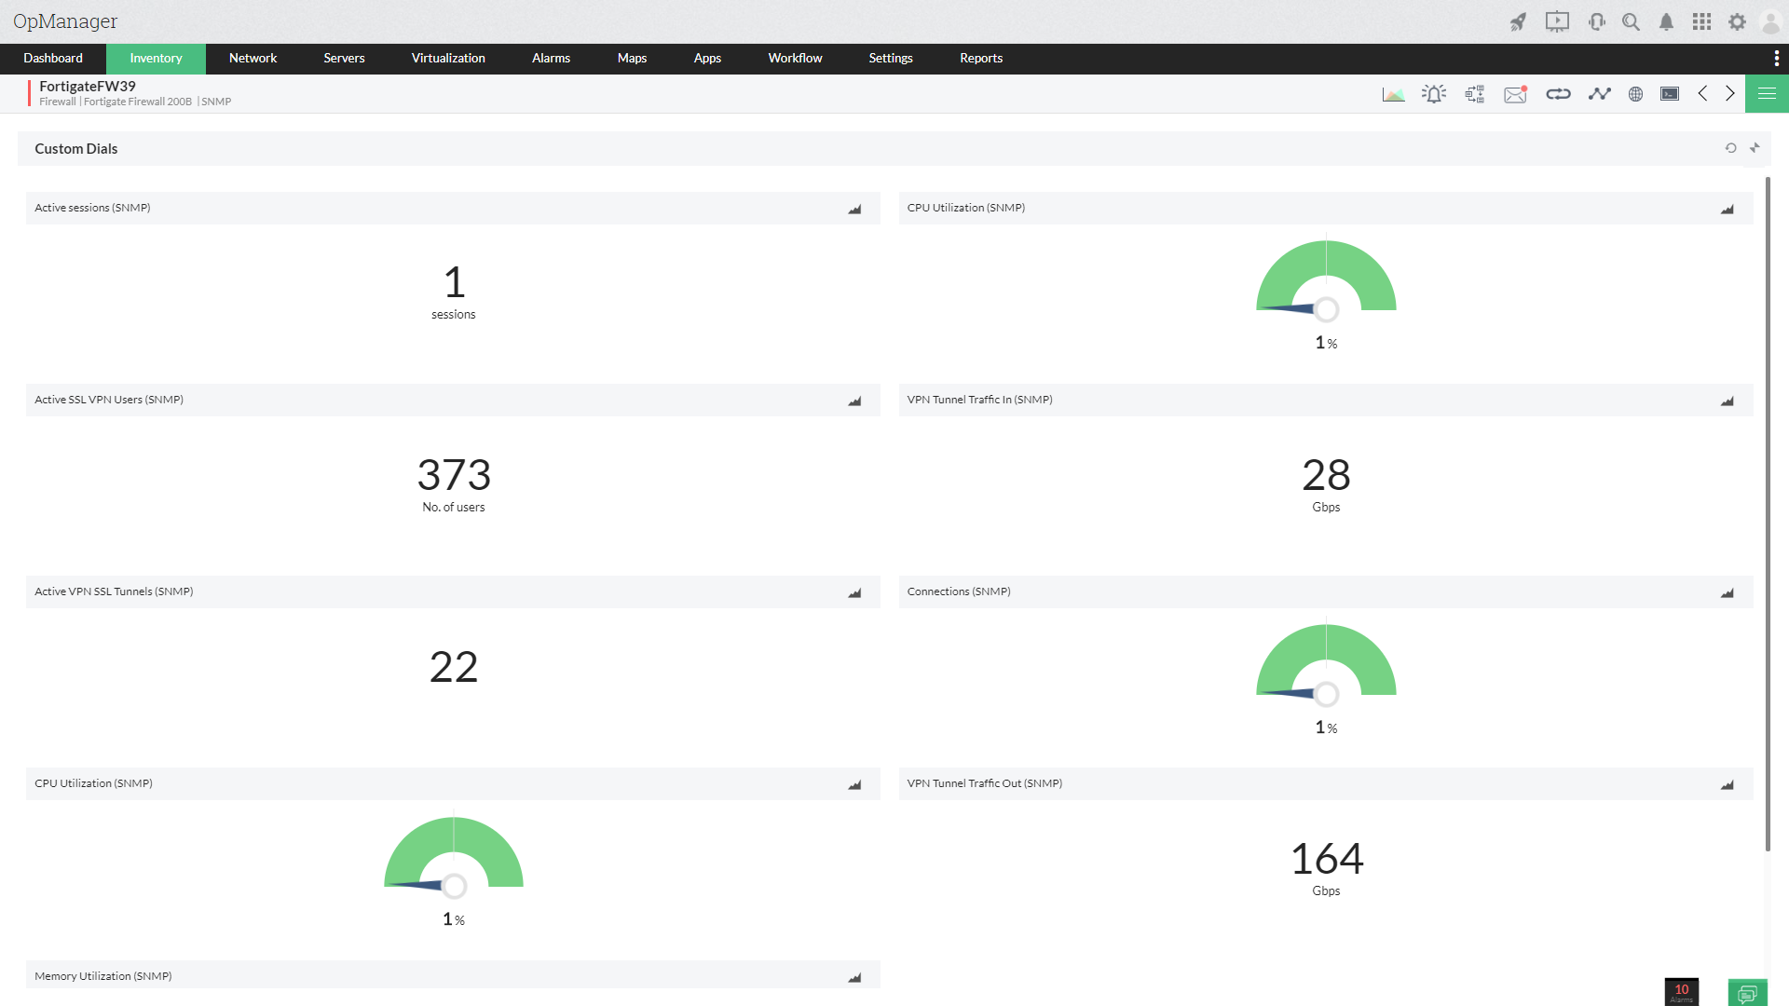Click the mail notification envelope icon
1789x1006 pixels.
click(x=1515, y=94)
